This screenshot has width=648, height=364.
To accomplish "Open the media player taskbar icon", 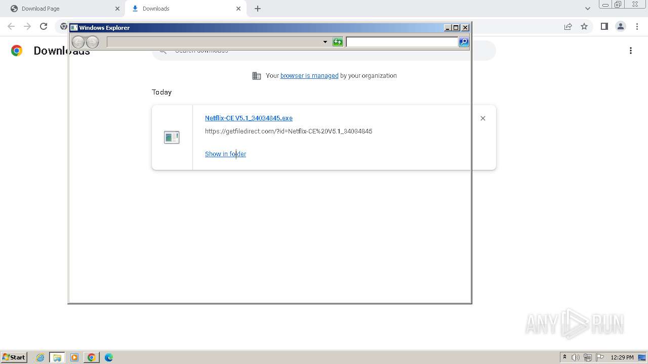I will pos(74,357).
